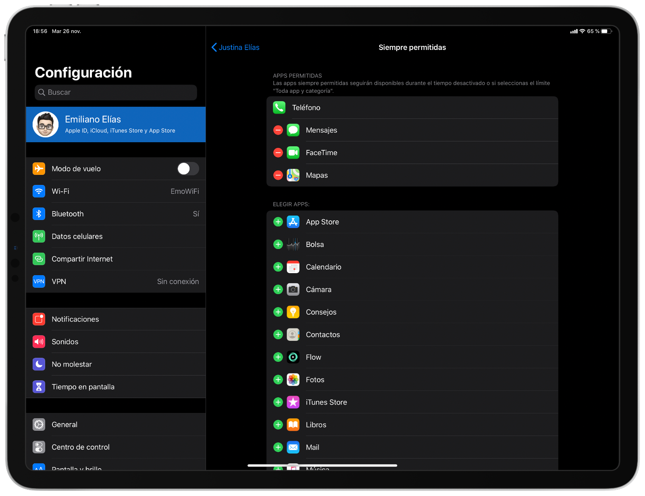
Task: Add Calendario to allowed apps
Action: pyautogui.click(x=278, y=267)
